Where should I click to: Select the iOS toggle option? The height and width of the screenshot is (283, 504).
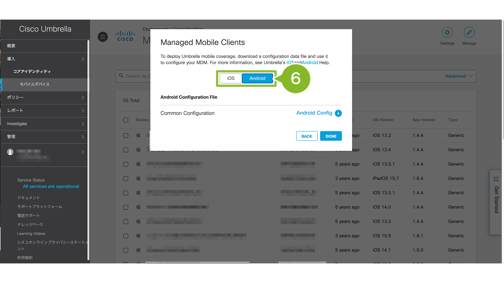[231, 78]
